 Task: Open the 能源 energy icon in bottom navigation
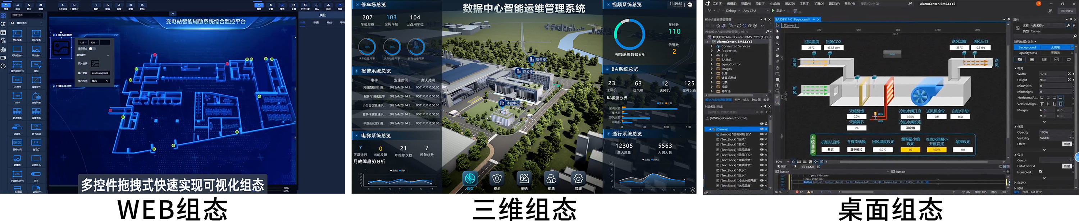pos(551,179)
